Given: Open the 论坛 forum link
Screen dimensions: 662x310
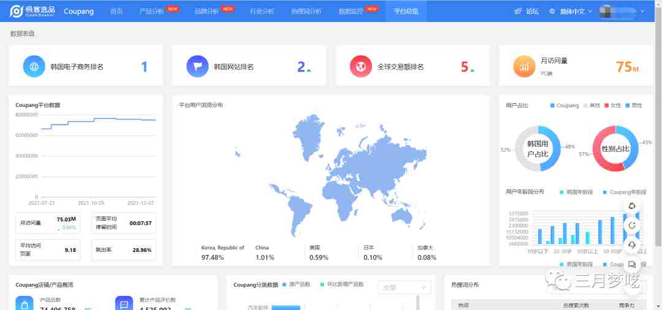Looking at the screenshot, I should point(533,12).
